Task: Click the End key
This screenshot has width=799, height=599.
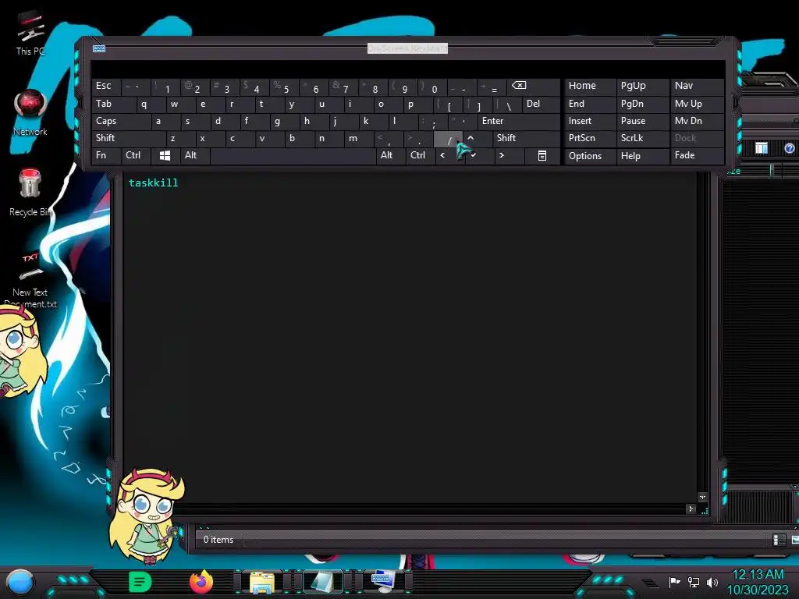Action: point(590,105)
